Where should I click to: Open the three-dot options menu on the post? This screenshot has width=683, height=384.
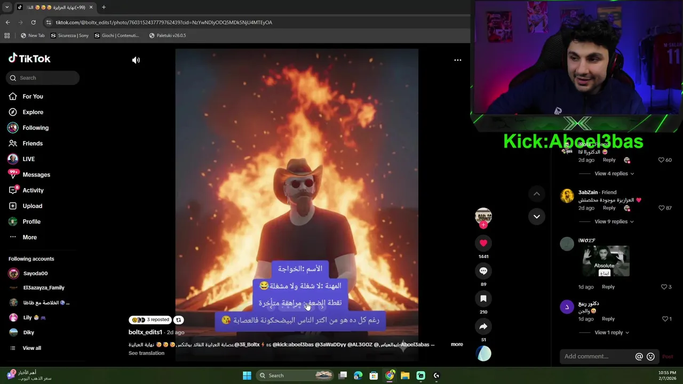pyautogui.click(x=457, y=60)
